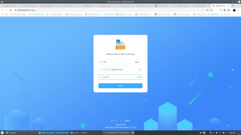Open the Chrome three-dot menu
Screen dimensions: 241x135
click(x=238, y=10)
